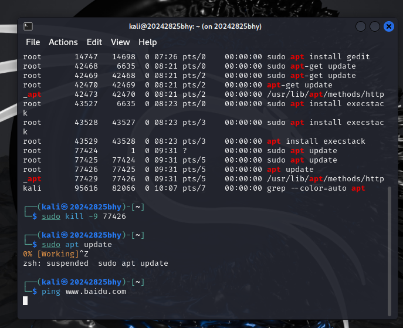The height and width of the screenshot is (328, 403).
Task: Click the terminal vertical scrollbar
Action: coord(389,251)
